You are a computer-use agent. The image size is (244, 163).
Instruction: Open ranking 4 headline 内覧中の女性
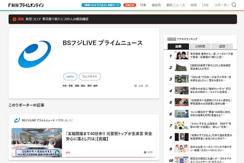pyautogui.click(x=211, y=90)
